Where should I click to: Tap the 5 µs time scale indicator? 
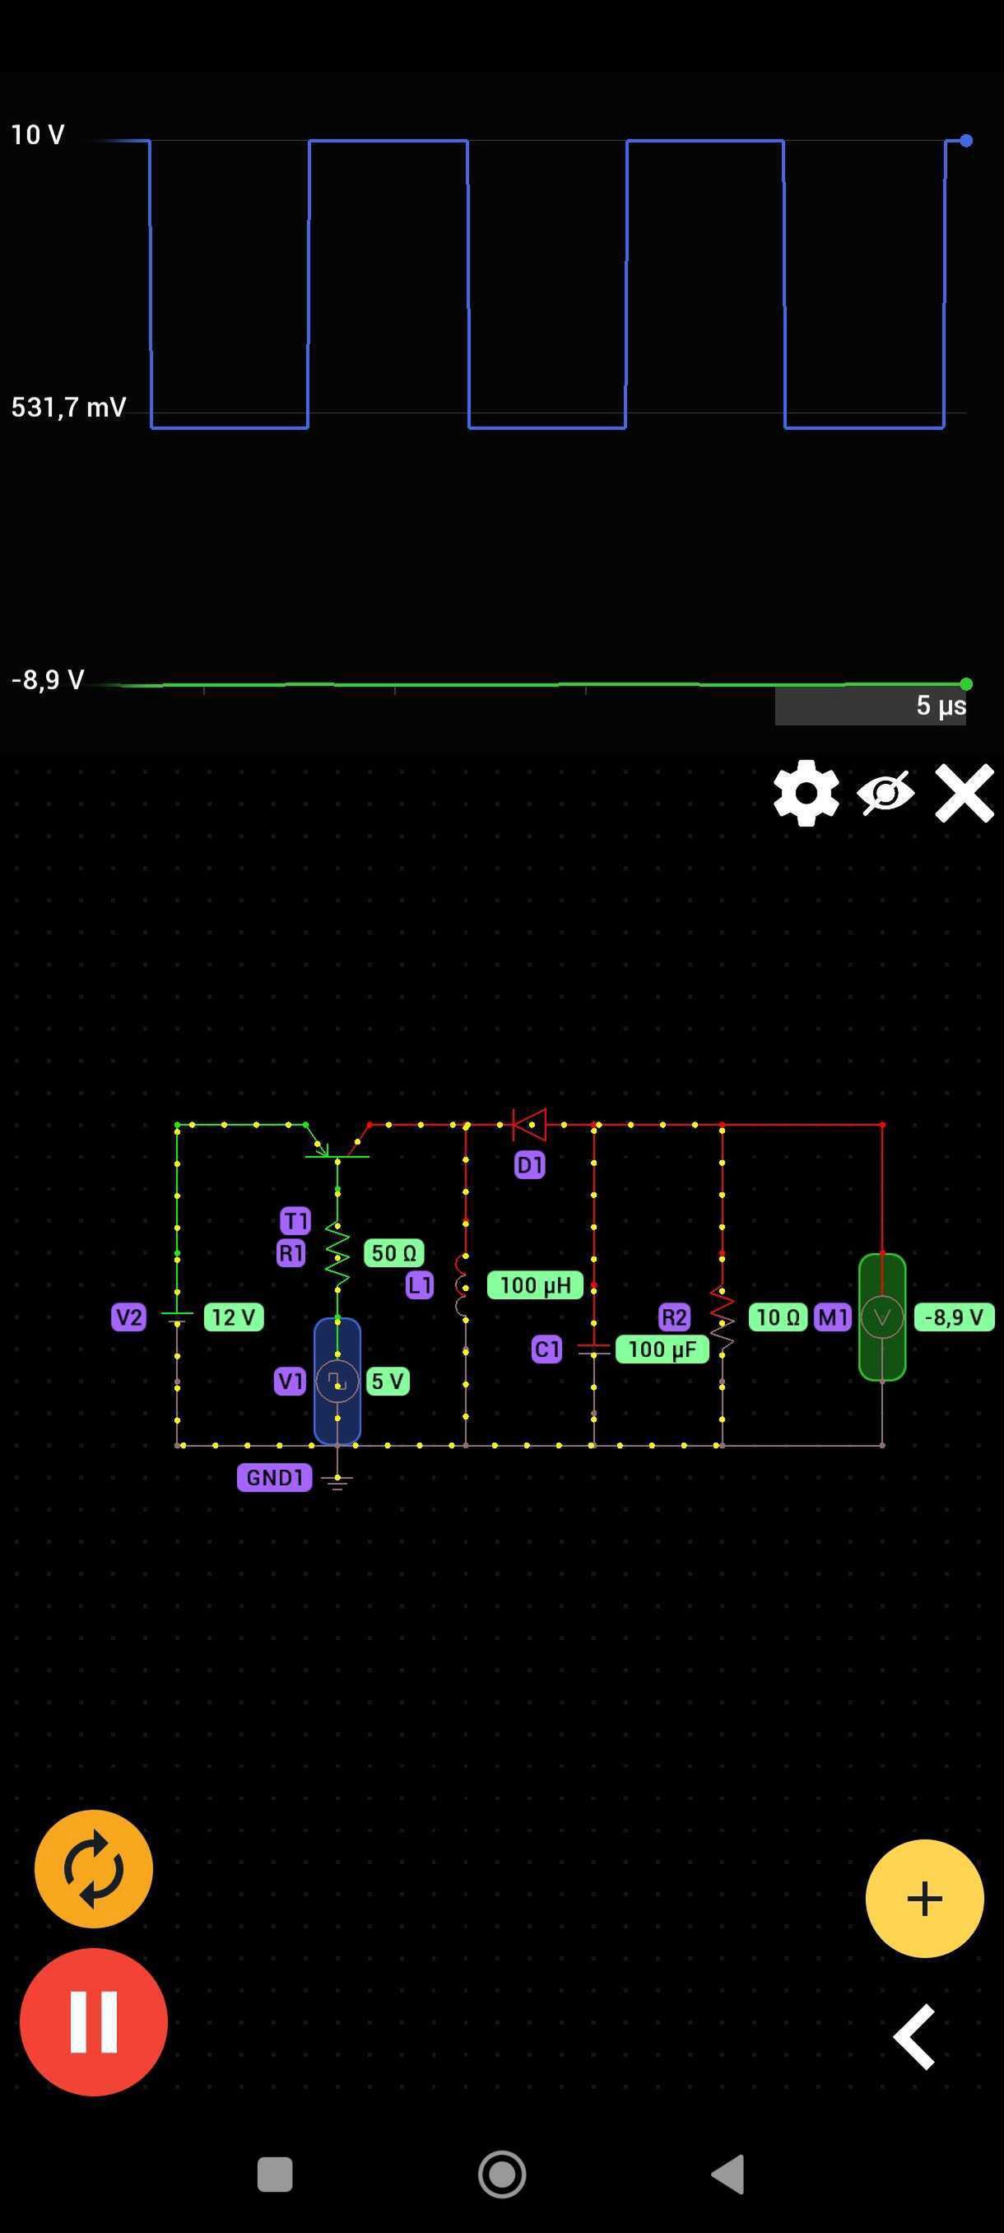coord(871,706)
